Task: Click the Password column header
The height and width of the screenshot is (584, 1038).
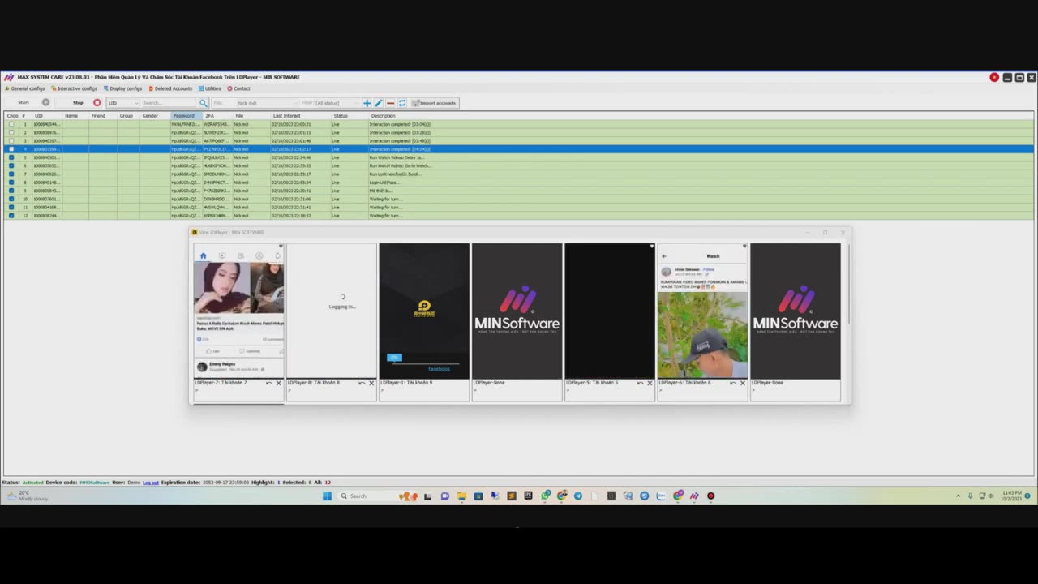Action: point(186,116)
